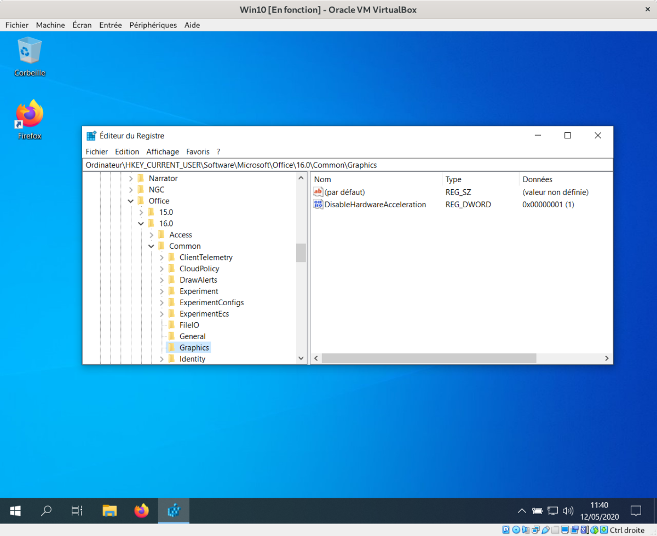This screenshot has width=657, height=536.
Task: Click the VirtualBox network adapter icon in status bar
Action: coord(535,529)
